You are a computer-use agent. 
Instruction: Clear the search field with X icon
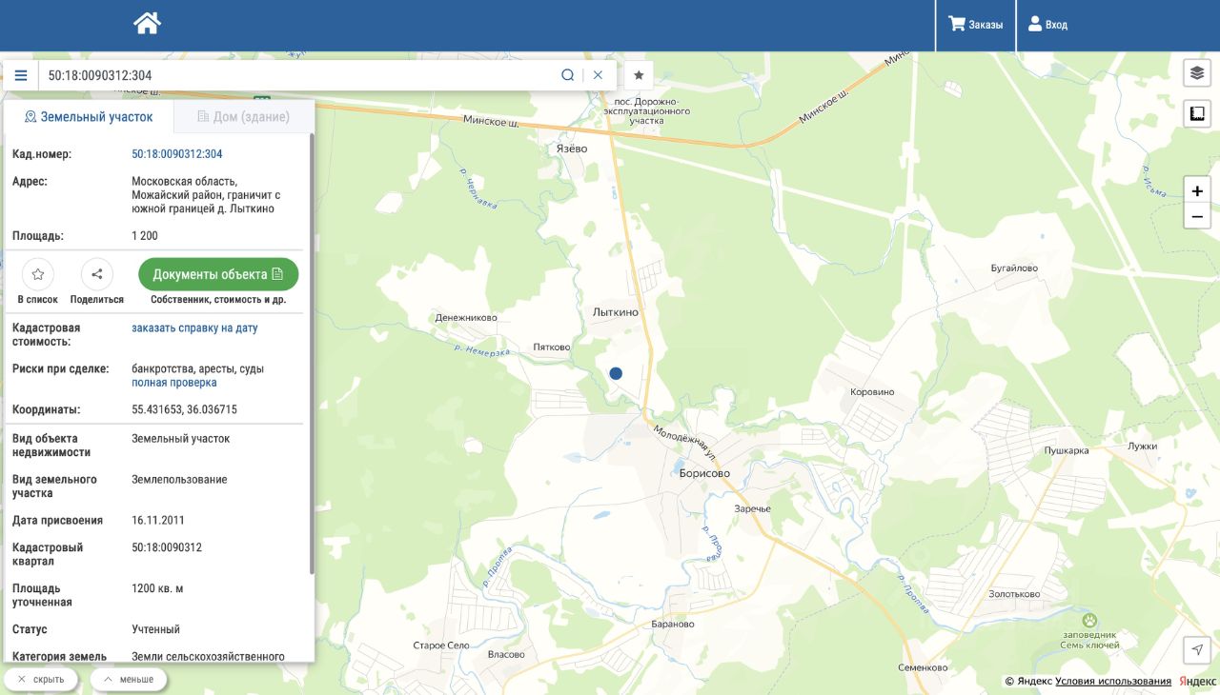[x=598, y=75]
